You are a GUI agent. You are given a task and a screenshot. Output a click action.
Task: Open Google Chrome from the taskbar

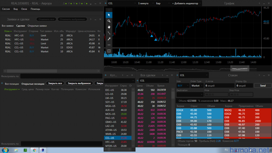coord(34,150)
